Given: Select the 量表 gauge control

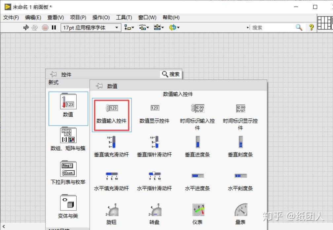Looking at the screenshot, I should pos(240,214).
